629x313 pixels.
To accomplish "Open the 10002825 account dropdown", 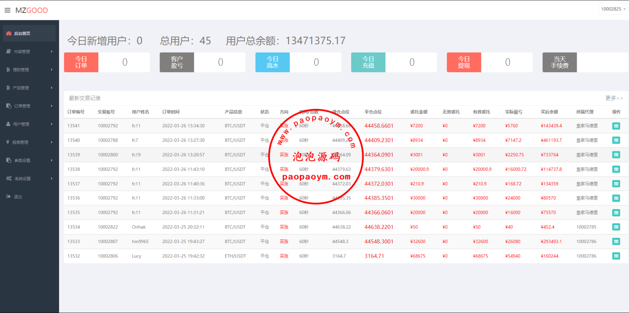I will pyautogui.click(x=613, y=9).
